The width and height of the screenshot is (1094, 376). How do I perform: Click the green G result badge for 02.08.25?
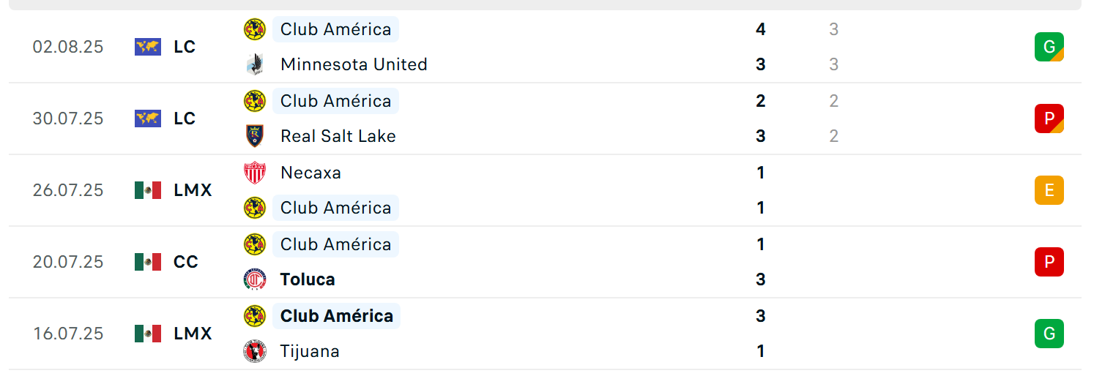[x=1049, y=47]
